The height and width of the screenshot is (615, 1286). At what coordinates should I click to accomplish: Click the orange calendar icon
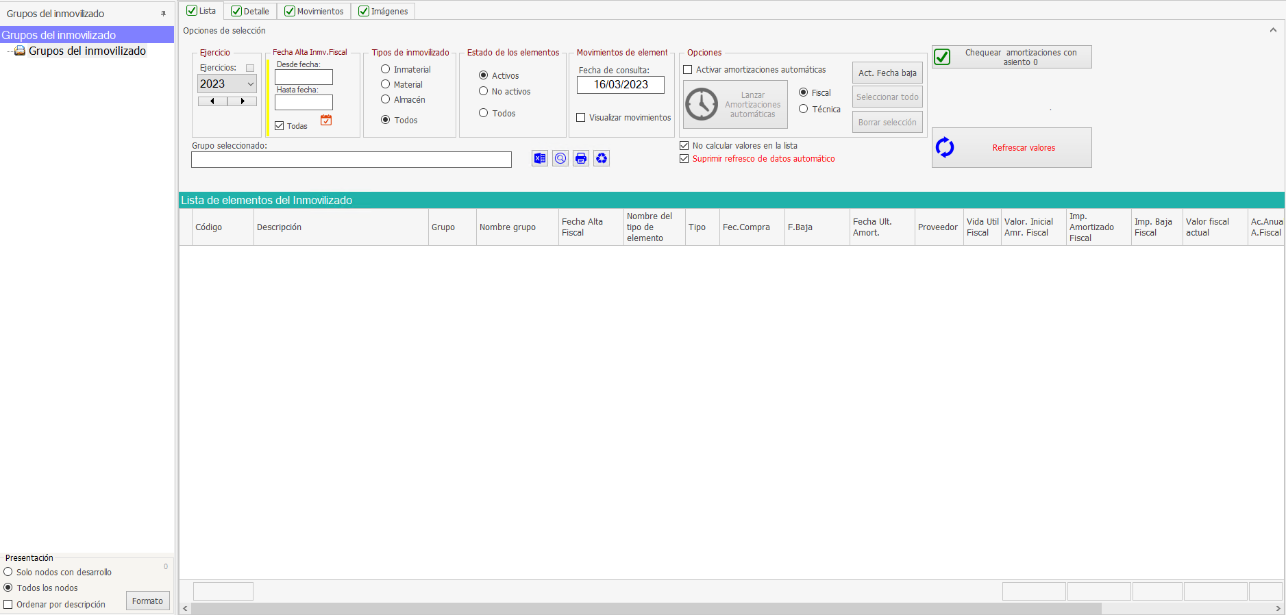click(x=326, y=121)
